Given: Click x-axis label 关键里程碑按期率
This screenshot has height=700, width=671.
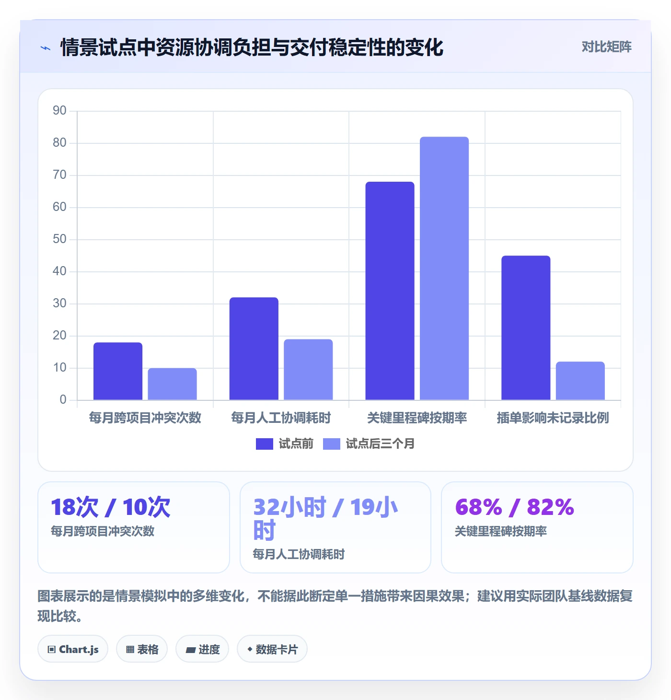Looking at the screenshot, I should 417,418.
